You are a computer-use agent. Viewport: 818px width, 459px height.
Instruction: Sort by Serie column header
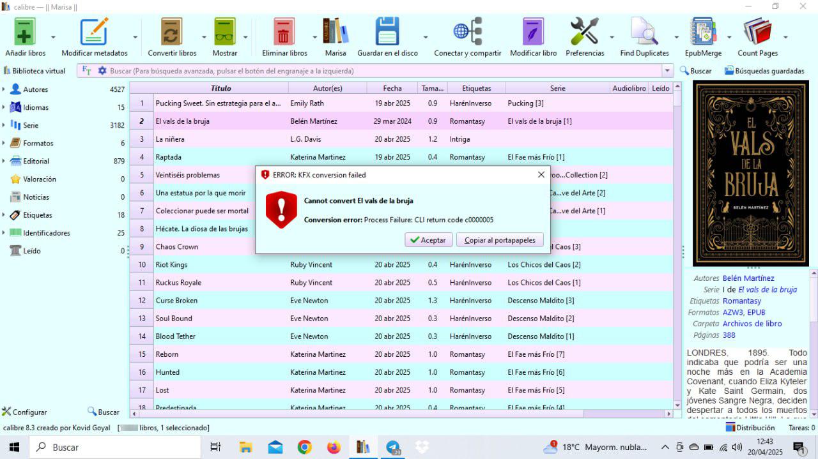coord(557,88)
